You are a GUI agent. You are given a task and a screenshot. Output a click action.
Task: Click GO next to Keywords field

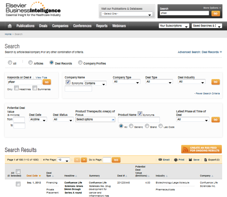[x=47, y=82]
